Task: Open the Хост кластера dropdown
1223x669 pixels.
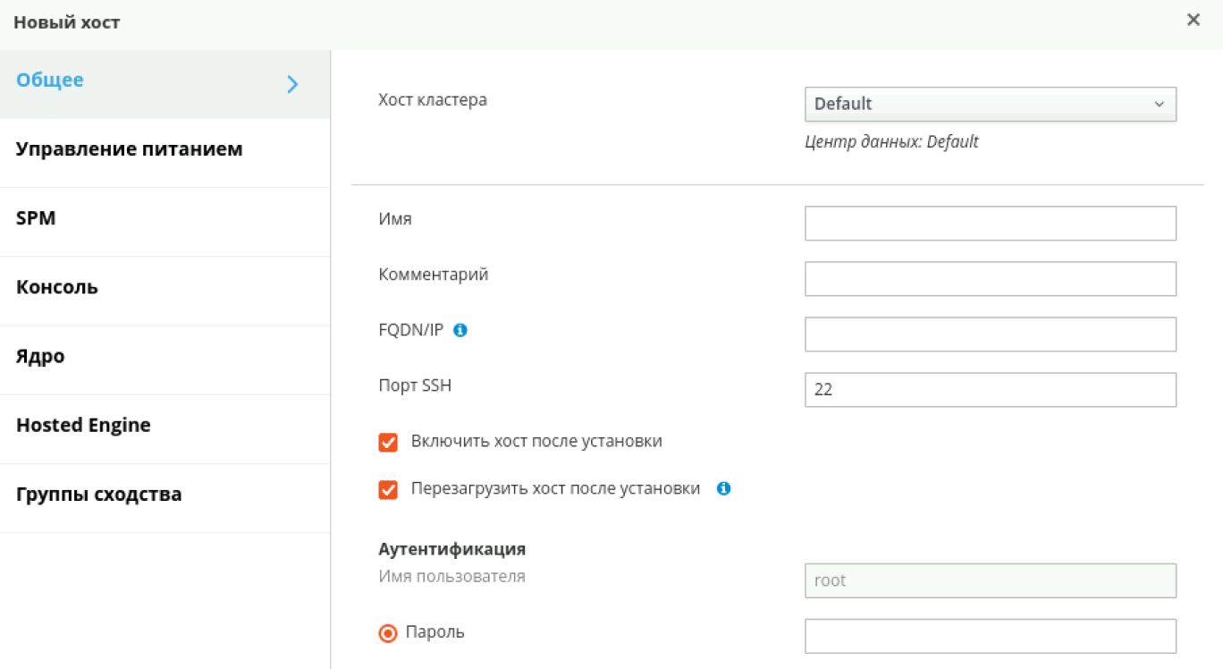Action: click(990, 104)
